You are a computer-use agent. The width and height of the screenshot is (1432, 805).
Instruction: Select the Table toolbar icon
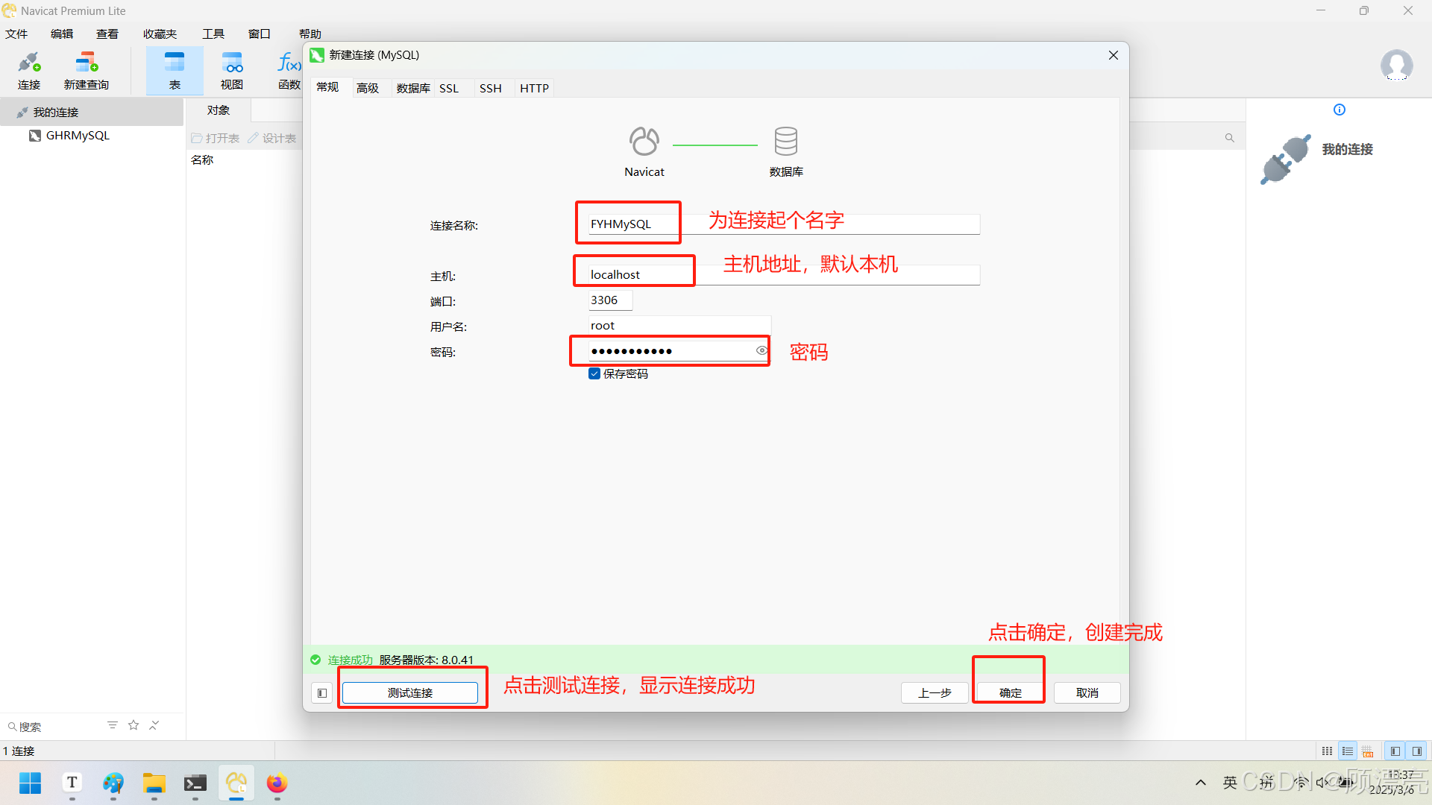pyautogui.click(x=175, y=70)
